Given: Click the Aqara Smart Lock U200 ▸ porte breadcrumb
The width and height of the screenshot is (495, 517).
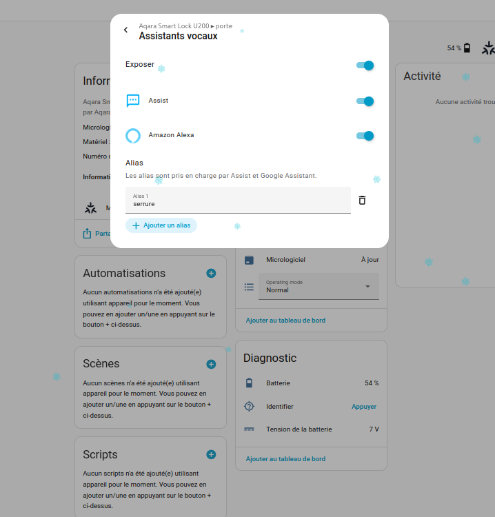Looking at the screenshot, I should [x=185, y=26].
